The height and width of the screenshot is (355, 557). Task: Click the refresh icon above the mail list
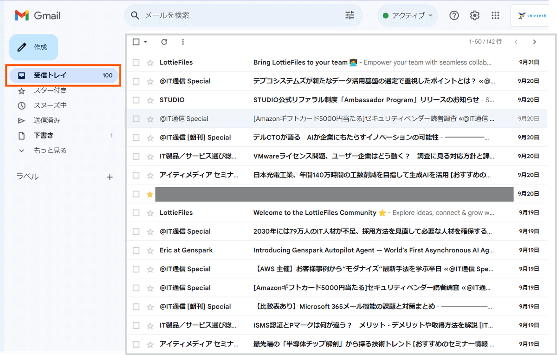164,42
